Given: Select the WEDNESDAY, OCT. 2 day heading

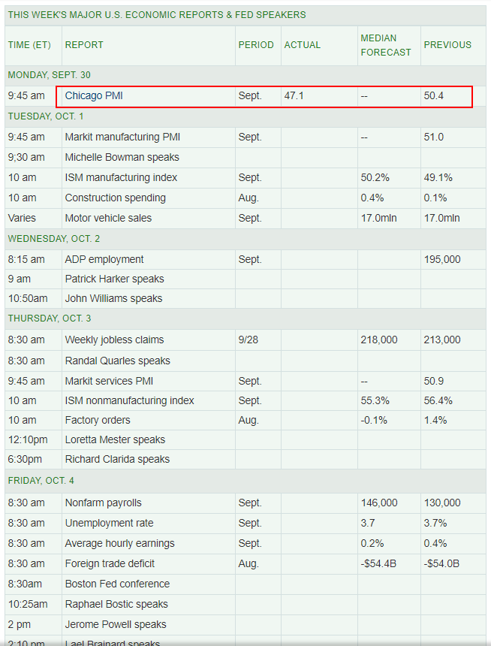Looking at the screenshot, I should [53, 239].
